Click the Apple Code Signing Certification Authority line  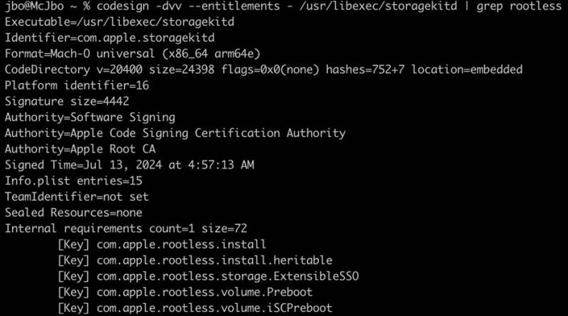coord(175,133)
